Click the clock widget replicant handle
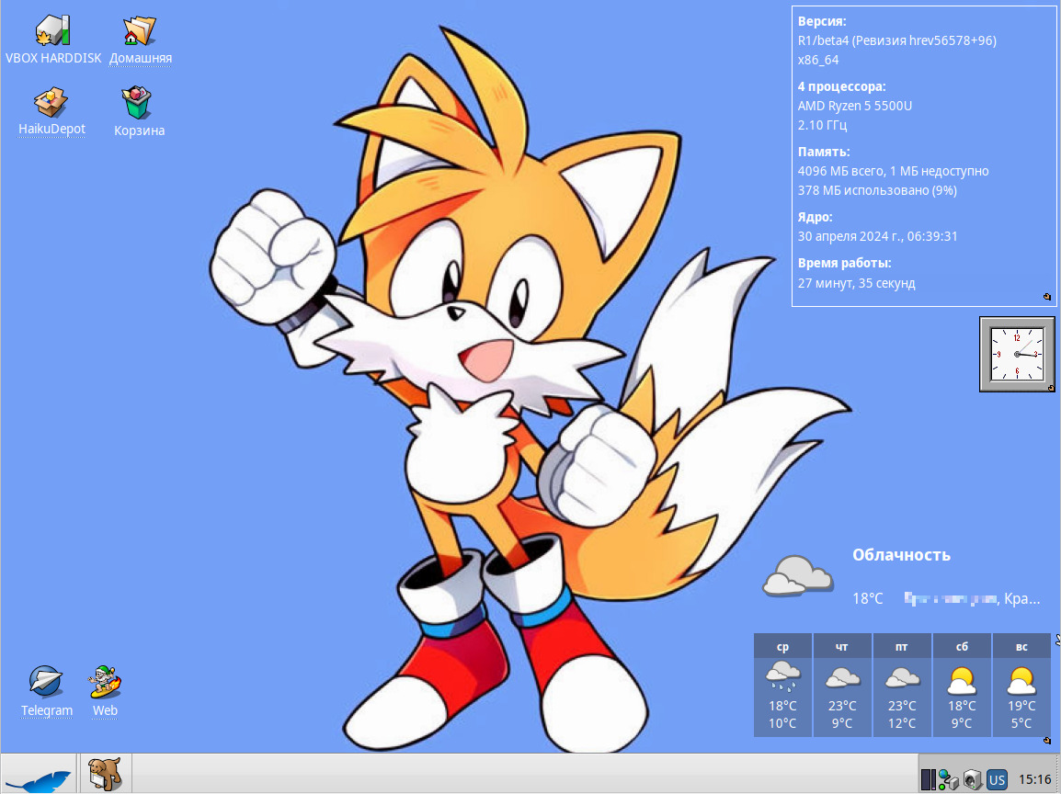The image size is (1061, 794). [1049, 388]
